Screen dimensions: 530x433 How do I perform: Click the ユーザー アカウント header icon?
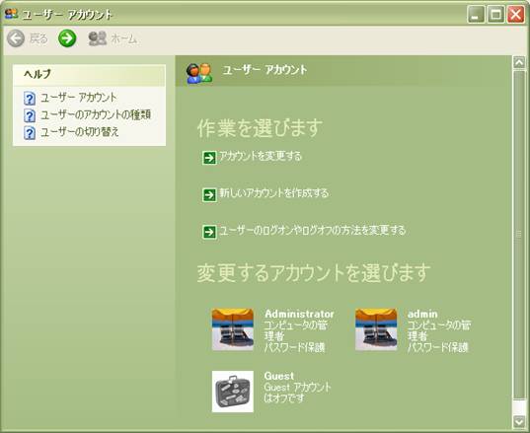click(199, 73)
